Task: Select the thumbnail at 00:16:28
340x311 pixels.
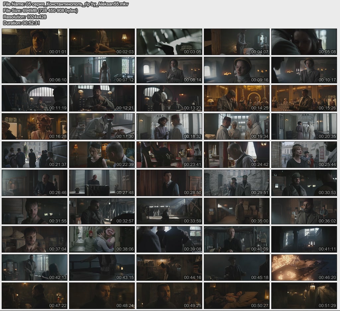Action: coord(35,126)
